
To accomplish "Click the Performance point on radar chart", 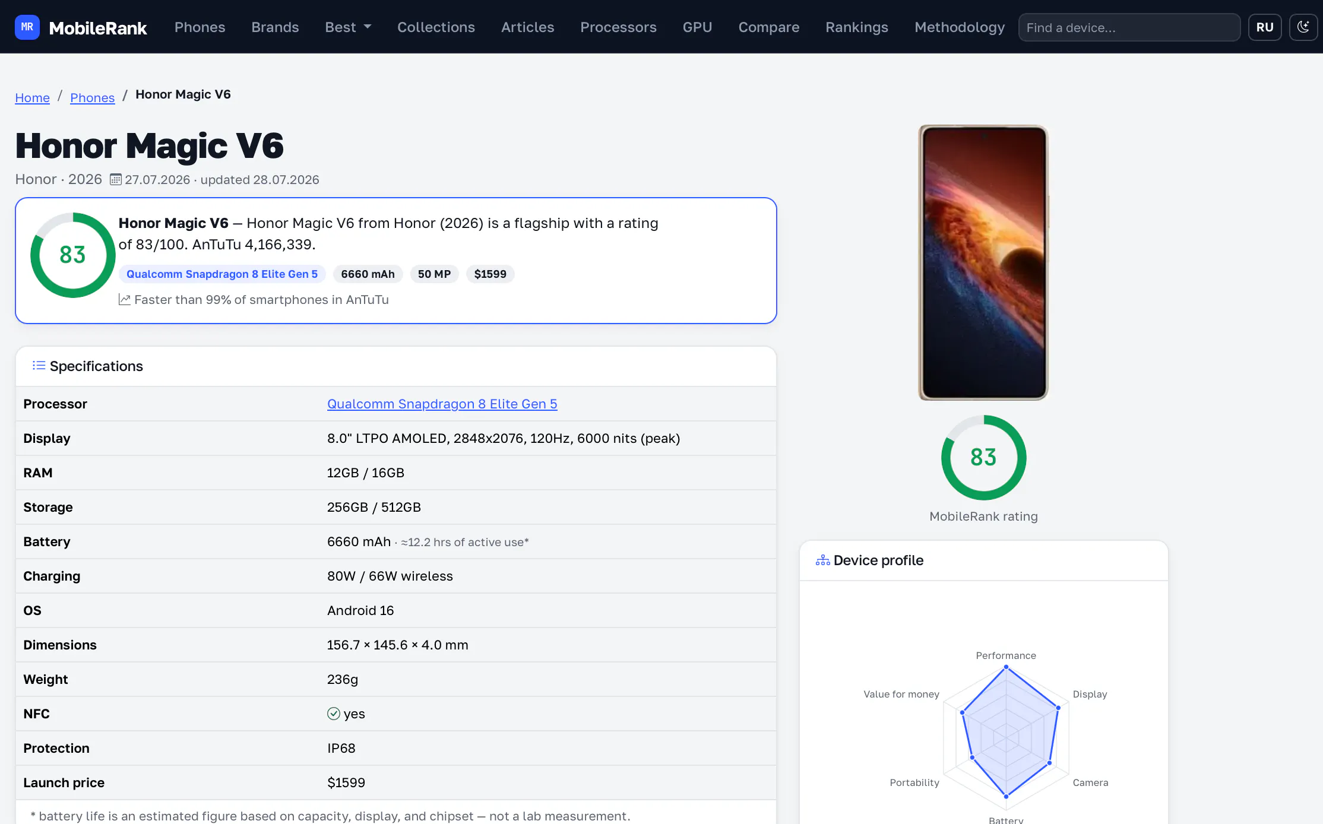I will click(1006, 667).
